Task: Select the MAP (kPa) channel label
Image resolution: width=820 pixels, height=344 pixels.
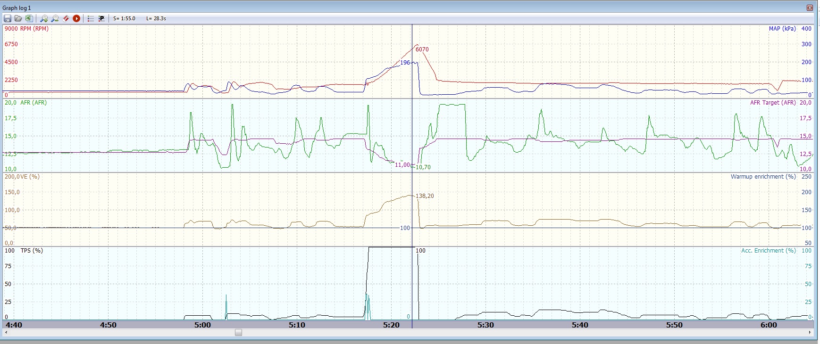Action: (x=782, y=29)
